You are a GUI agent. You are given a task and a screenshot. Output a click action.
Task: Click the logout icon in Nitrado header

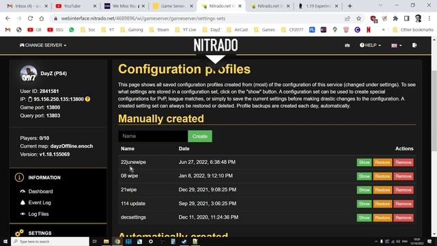tap(414, 45)
